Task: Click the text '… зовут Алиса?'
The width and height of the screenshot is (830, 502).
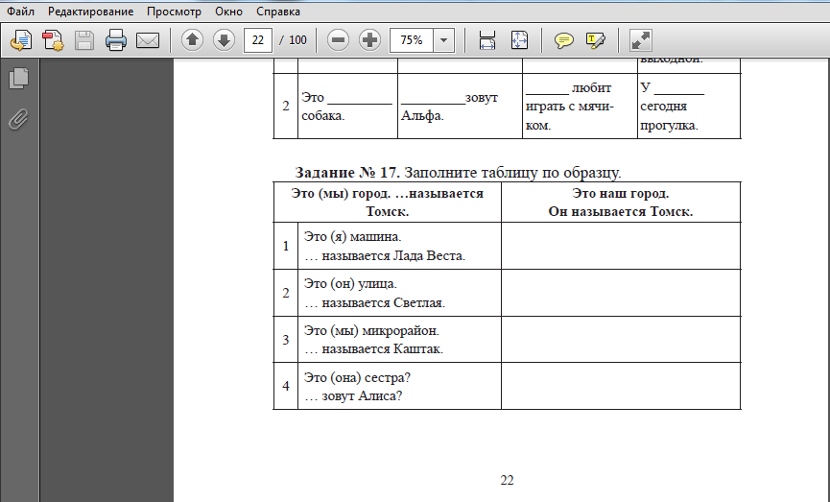Action: (x=353, y=395)
